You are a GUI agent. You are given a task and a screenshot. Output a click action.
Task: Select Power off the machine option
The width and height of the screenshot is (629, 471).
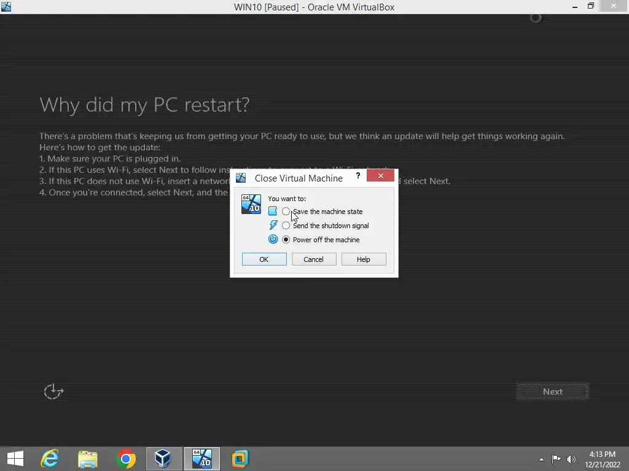tap(286, 240)
